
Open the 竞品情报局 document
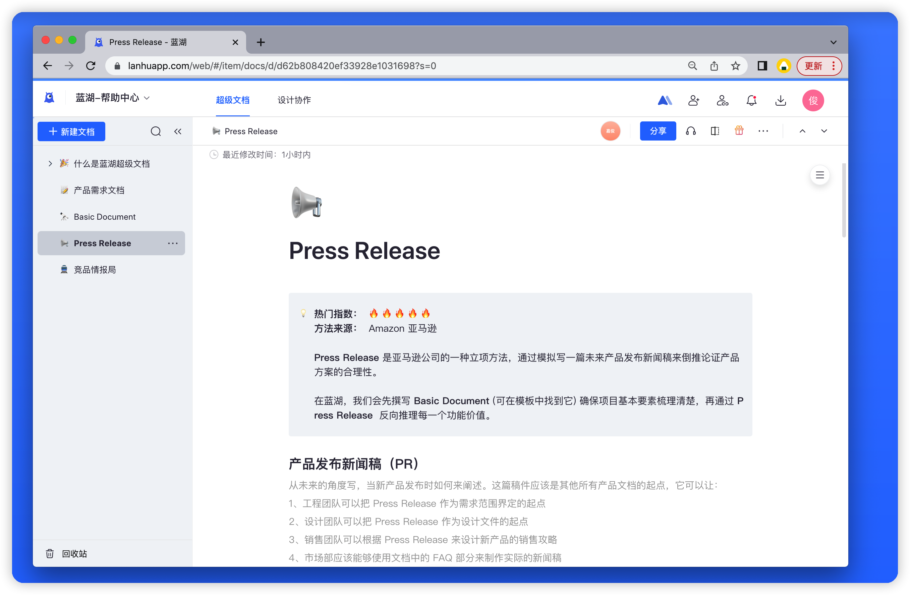point(95,270)
